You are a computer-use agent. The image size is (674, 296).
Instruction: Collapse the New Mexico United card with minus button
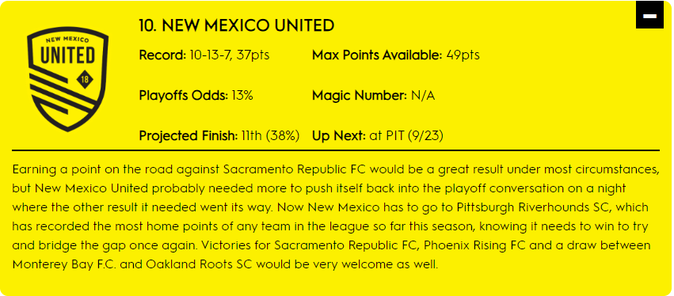(x=650, y=16)
